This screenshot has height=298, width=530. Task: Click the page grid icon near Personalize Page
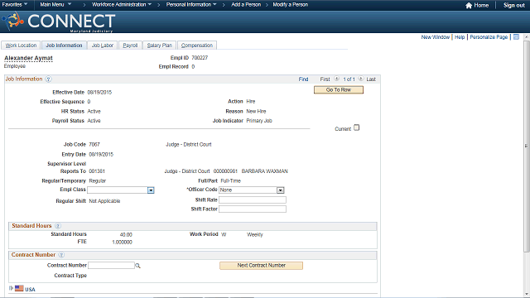coord(516,36)
